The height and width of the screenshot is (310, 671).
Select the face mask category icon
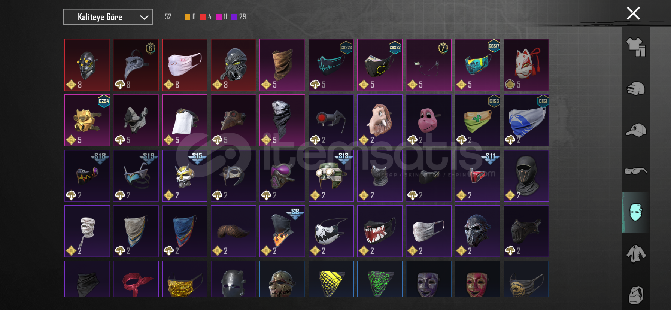[636, 212]
